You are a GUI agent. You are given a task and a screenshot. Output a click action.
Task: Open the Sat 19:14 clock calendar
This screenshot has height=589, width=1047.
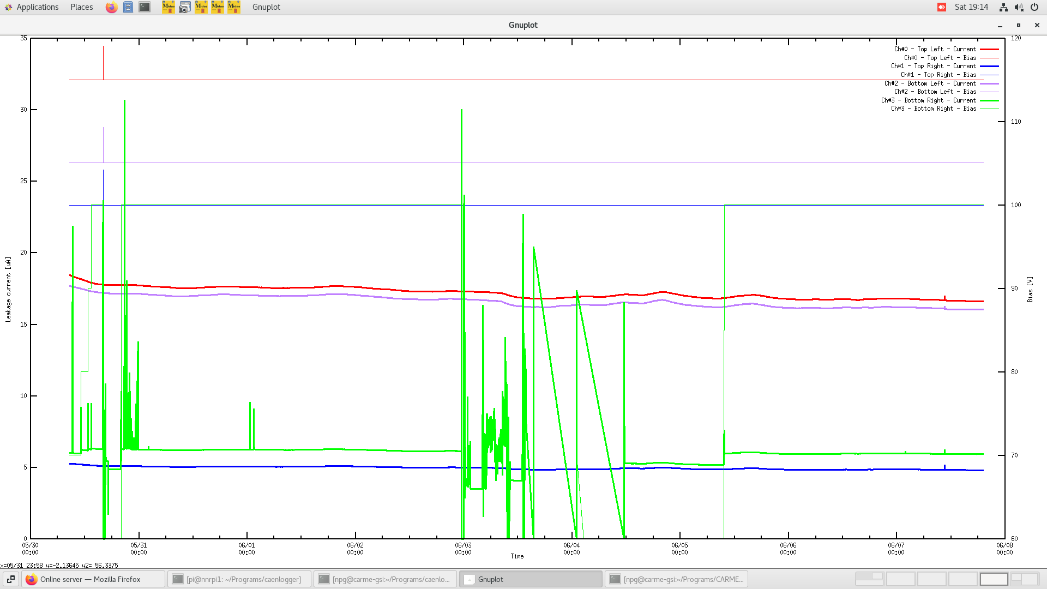(x=971, y=7)
